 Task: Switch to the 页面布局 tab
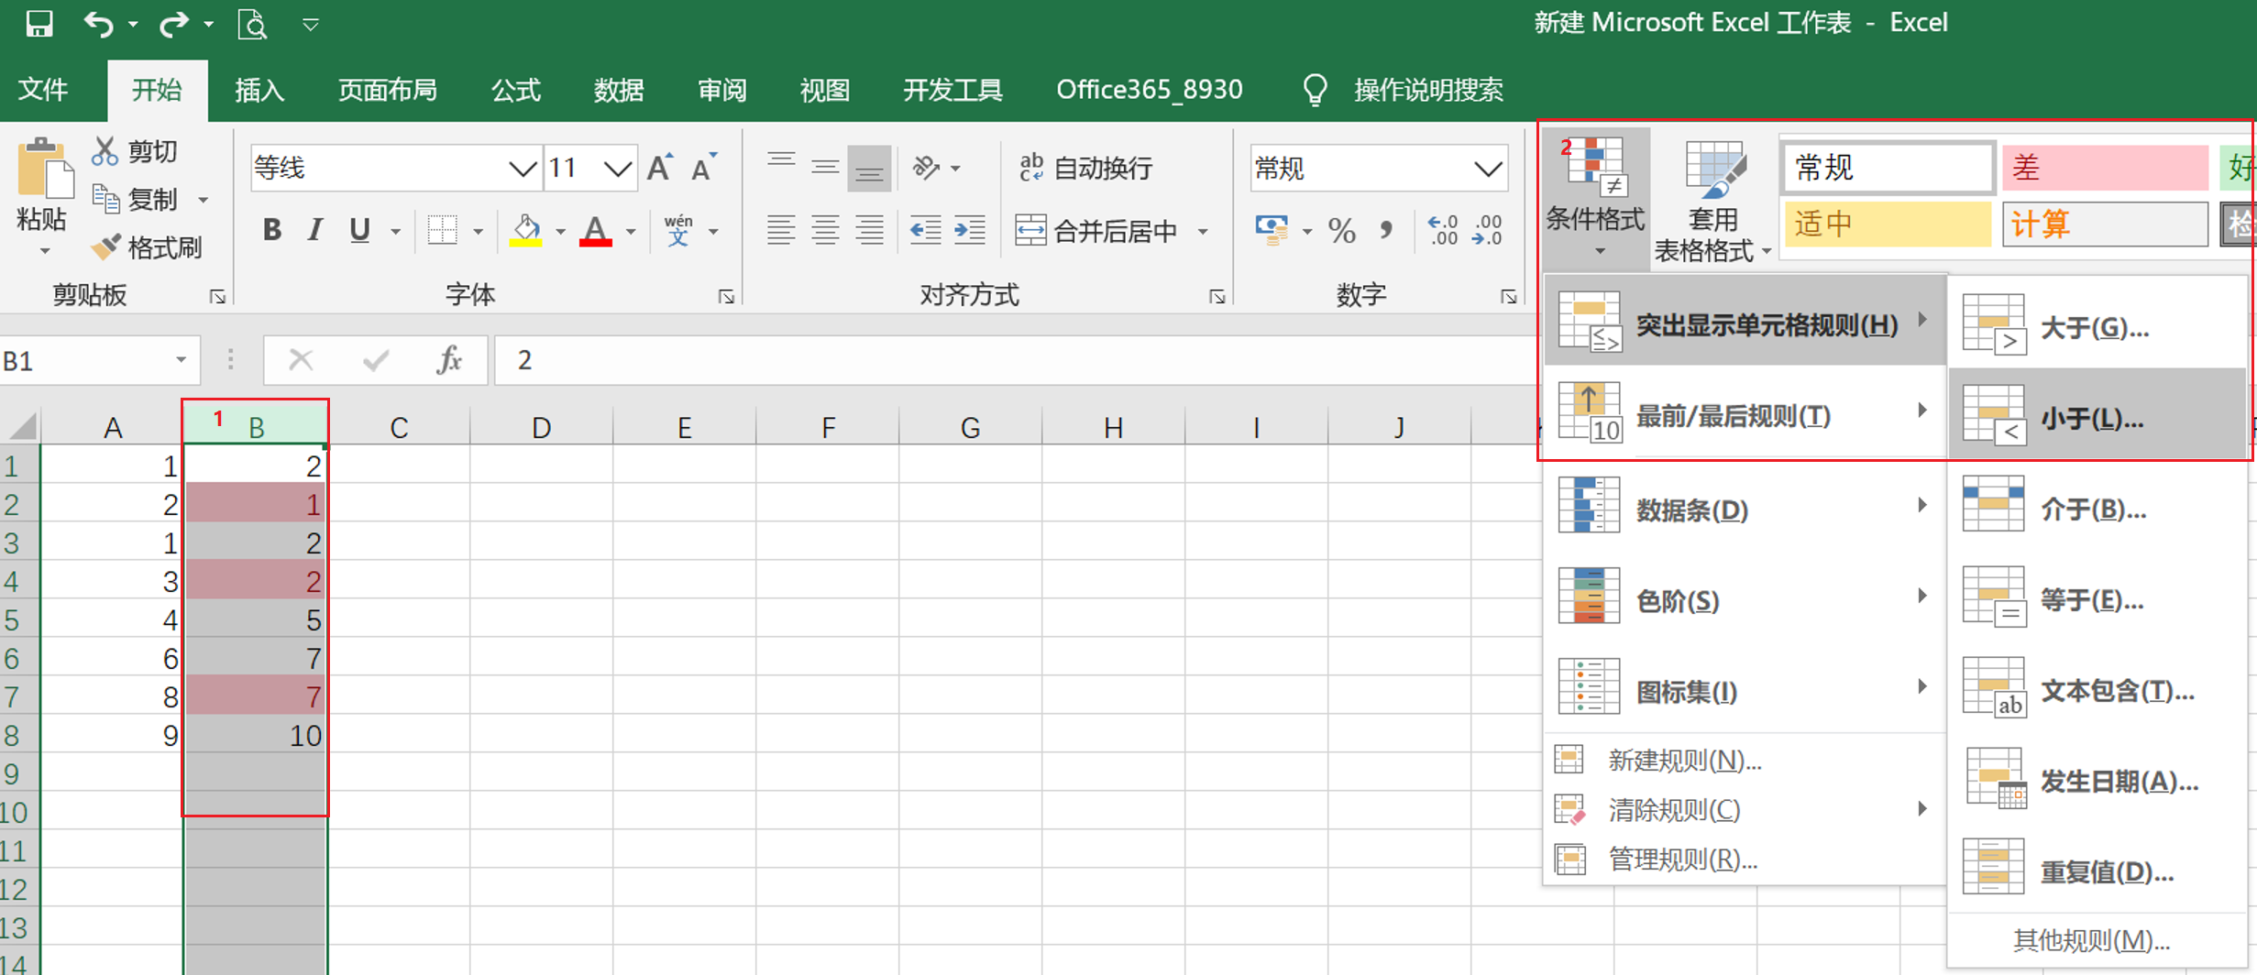[387, 90]
